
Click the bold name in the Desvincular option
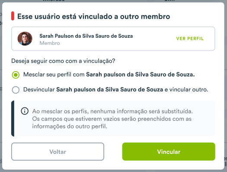(x=109, y=90)
